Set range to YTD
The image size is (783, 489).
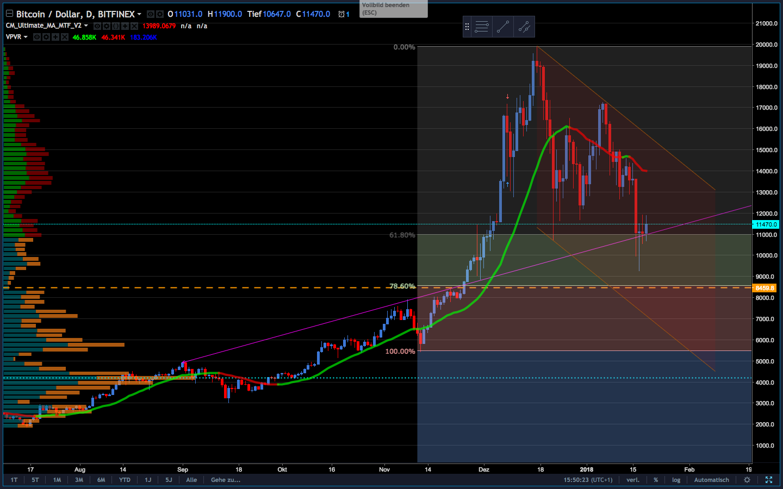coord(125,480)
